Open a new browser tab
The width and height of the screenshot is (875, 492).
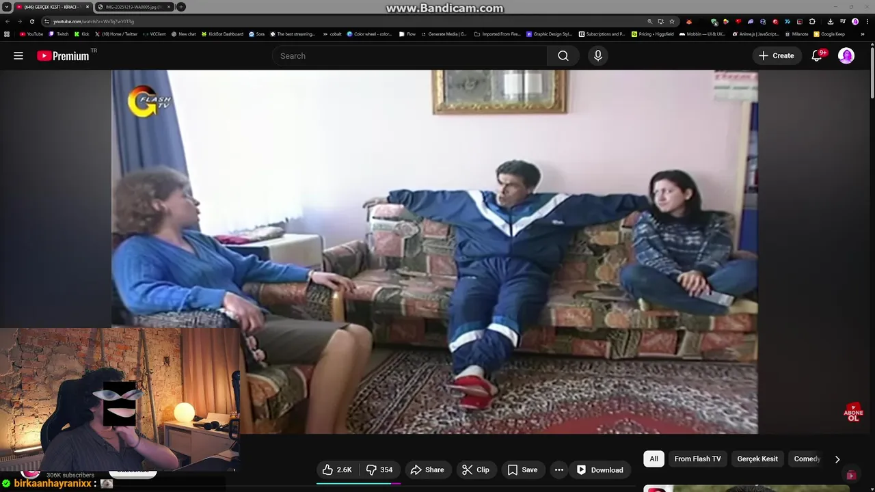tap(181, 7)
